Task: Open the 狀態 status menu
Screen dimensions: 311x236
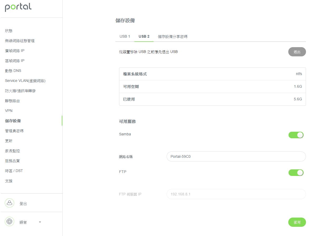Action: coord(9,31)
